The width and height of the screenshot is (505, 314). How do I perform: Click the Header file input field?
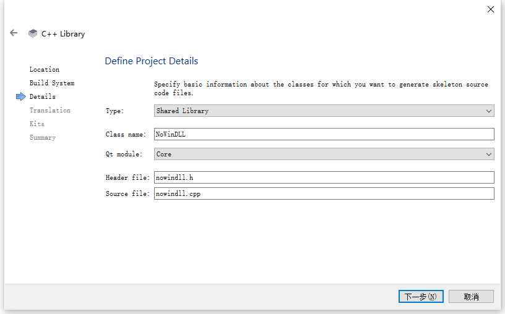point(324,177)
